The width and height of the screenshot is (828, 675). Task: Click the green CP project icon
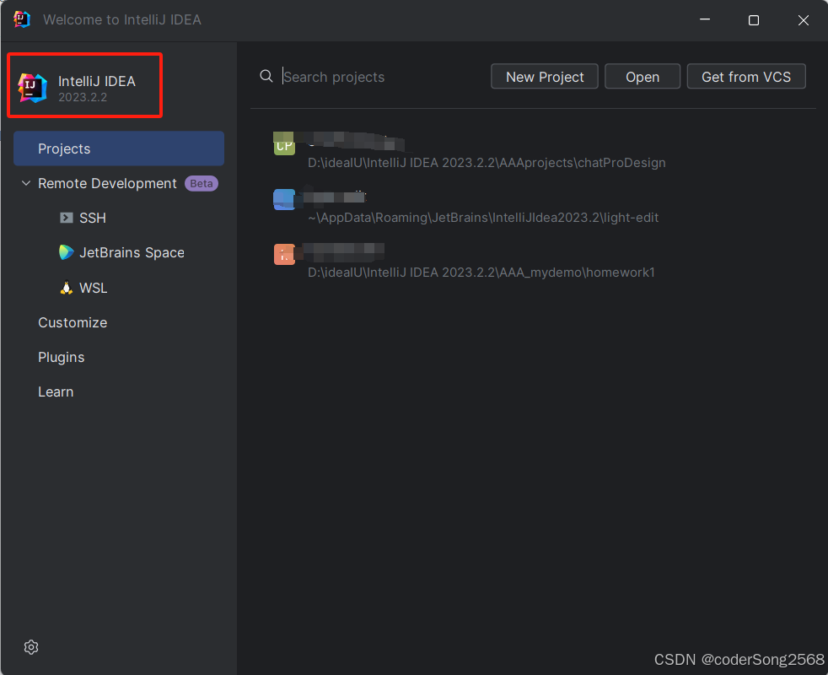[x=284, y=143]
